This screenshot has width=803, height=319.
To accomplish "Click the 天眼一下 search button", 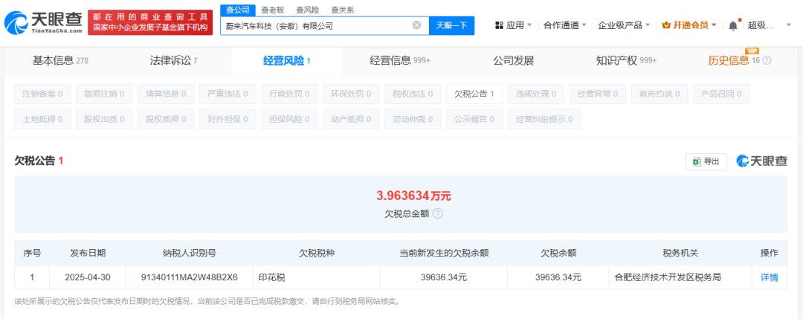I will [452, 25].
